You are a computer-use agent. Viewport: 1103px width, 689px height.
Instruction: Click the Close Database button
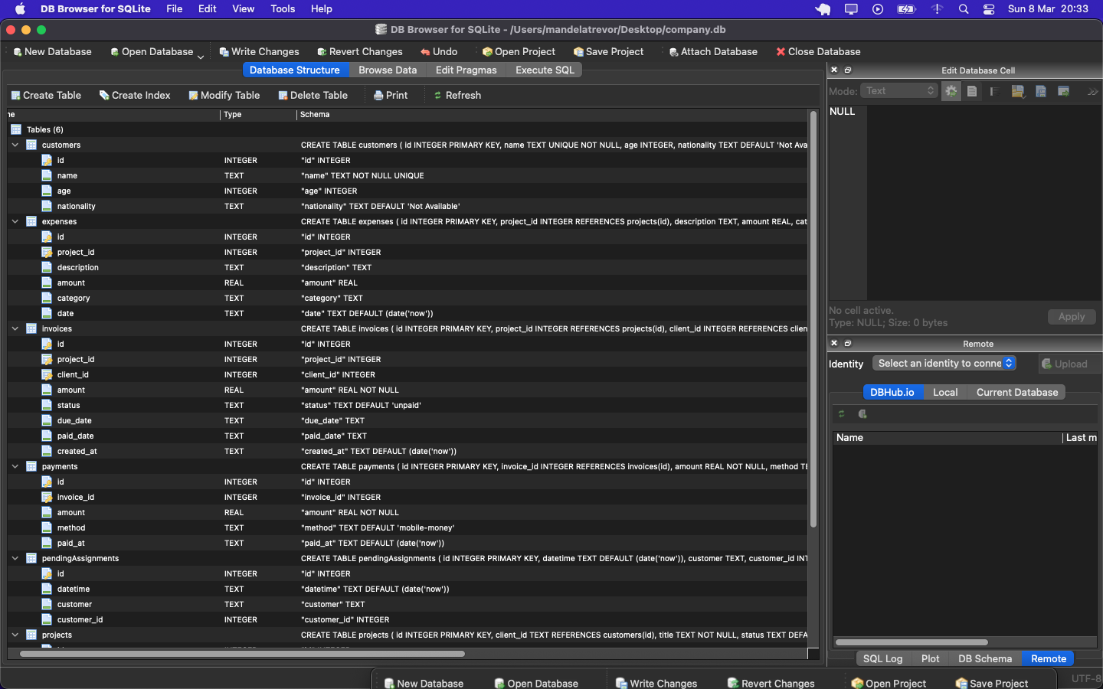(x=818, y=51)
